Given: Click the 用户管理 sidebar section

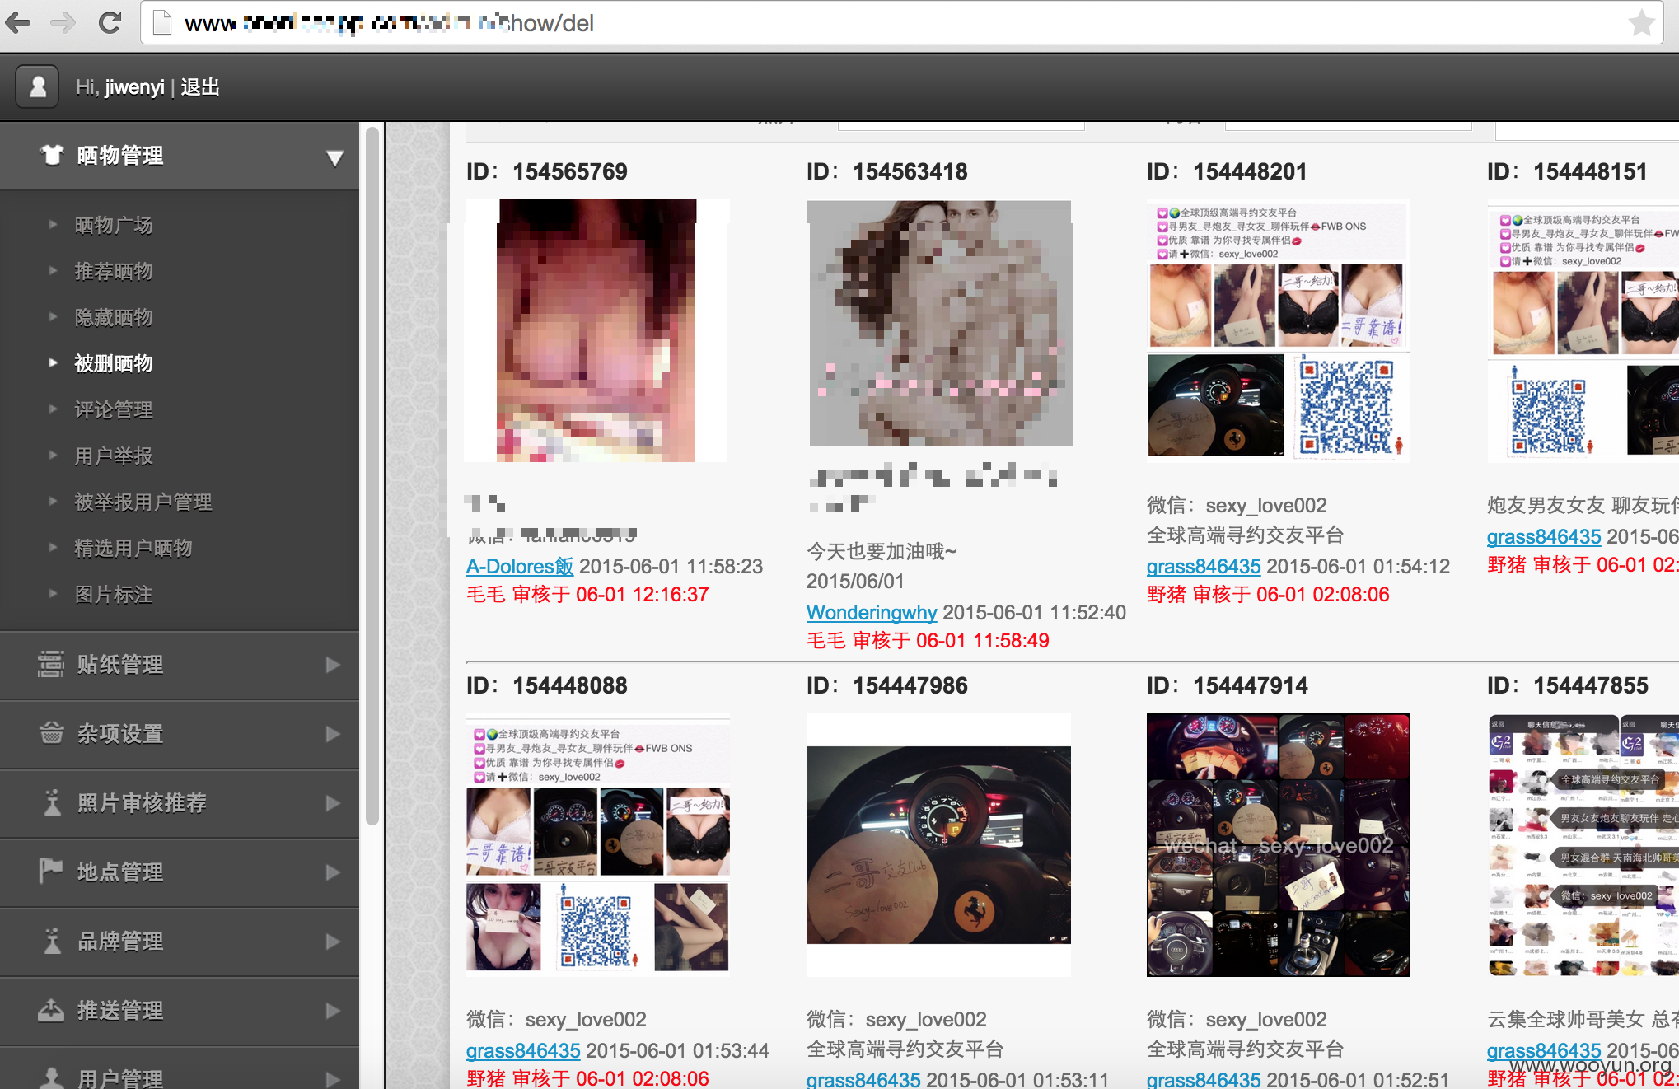Looking at the screenshot, I should [x=180, y=1069].
